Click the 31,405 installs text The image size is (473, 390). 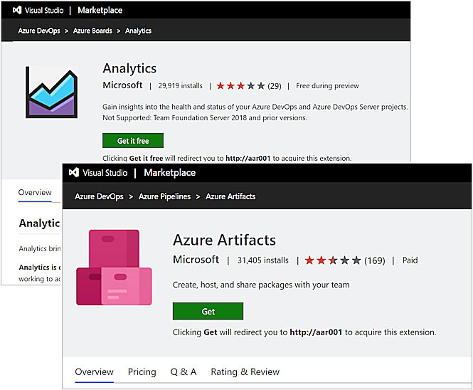(262, 260)
